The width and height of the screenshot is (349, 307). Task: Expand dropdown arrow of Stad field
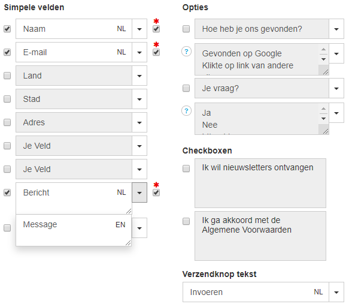point(139,99)
